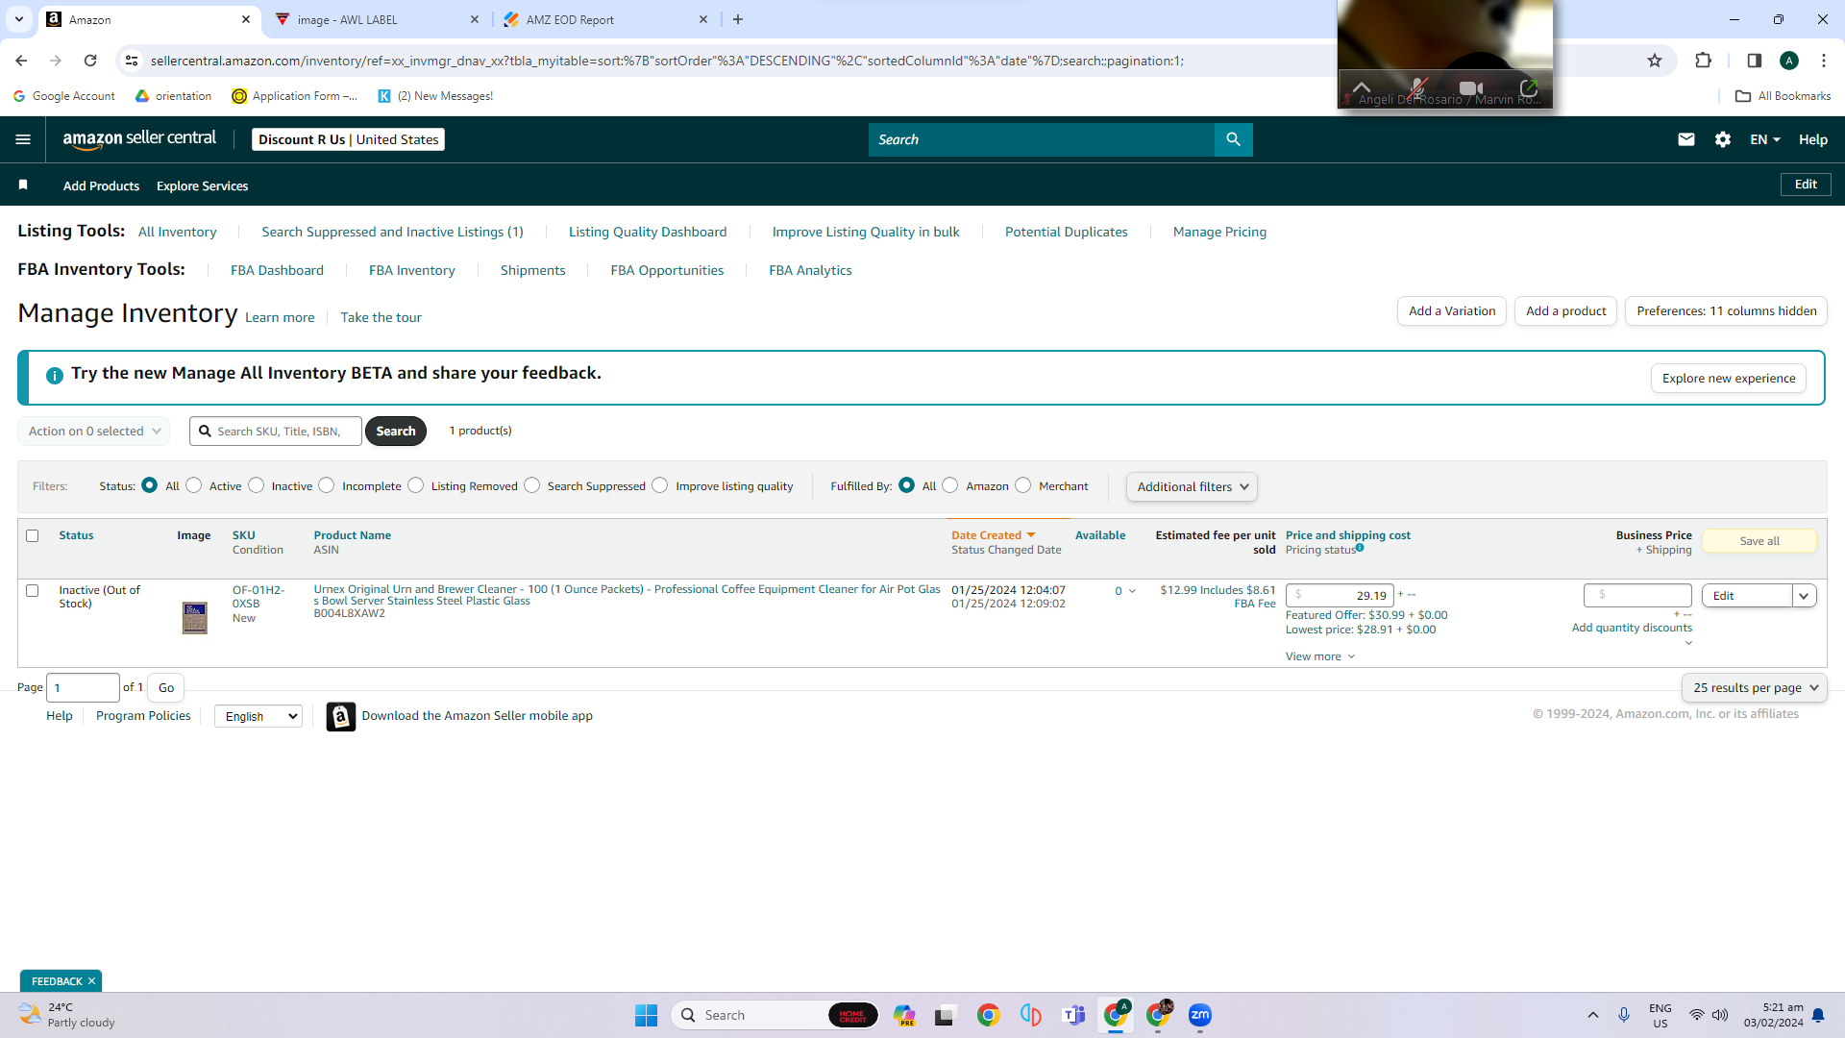Open the Seller Central hamburger menu

click(x=23, y=139)
